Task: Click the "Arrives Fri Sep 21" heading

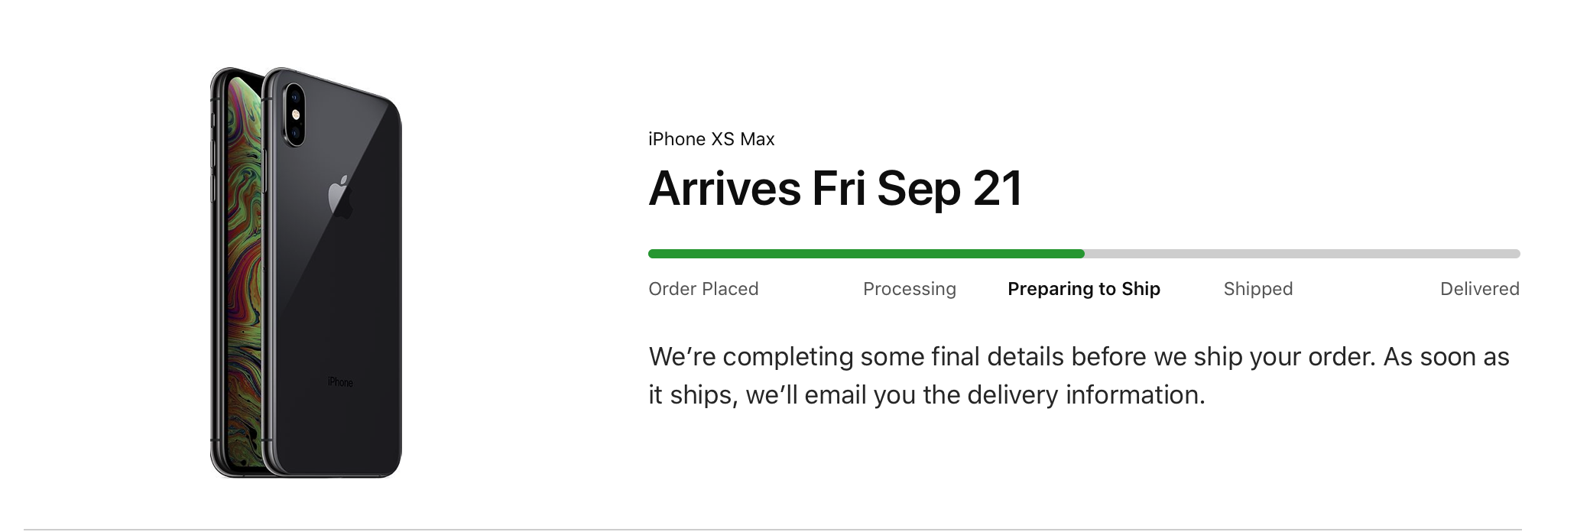Action: click(x=835, y=189)
